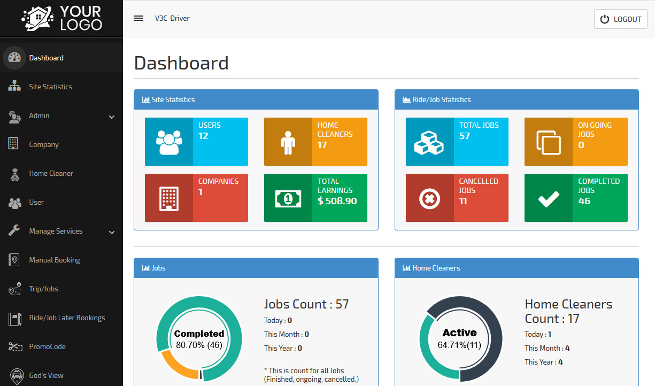This screenshot has width=655, height=386.
Task: Click the 'V3C Driver' header text
Action: tap(172, 18)
